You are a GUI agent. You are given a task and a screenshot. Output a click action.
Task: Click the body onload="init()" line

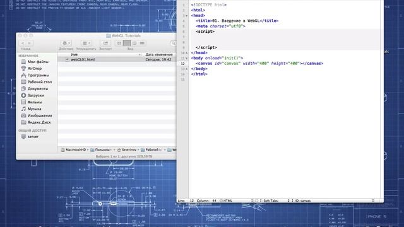217,58
